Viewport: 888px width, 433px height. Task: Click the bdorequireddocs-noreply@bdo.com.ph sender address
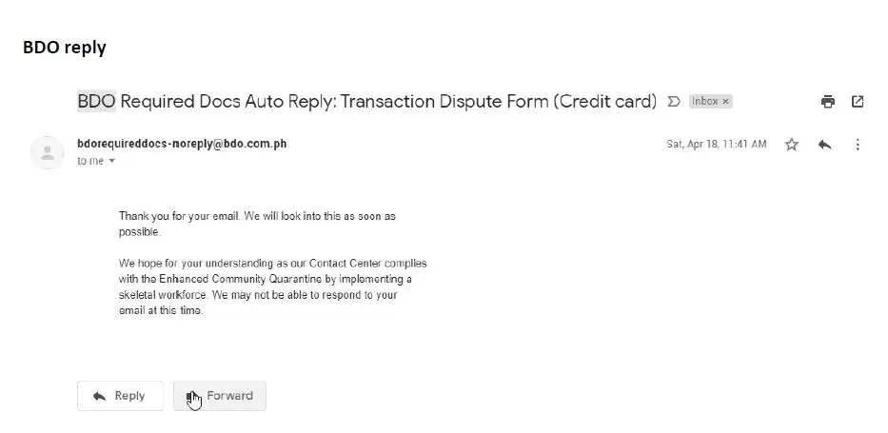click(x=181, y=144)
